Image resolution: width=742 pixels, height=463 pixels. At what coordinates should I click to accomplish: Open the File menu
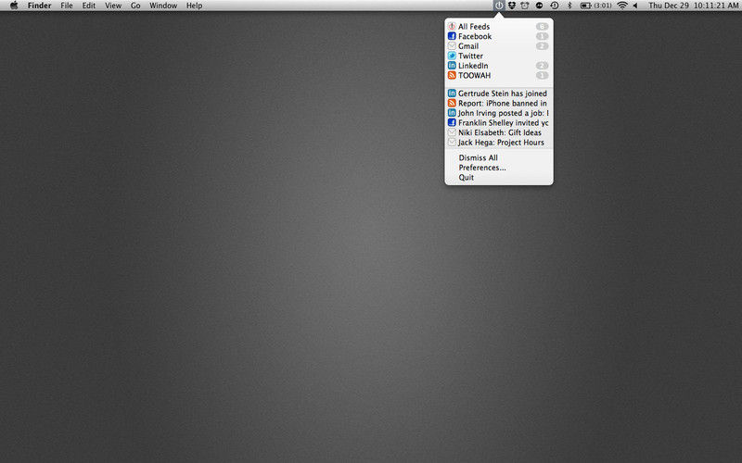point(67,6)
